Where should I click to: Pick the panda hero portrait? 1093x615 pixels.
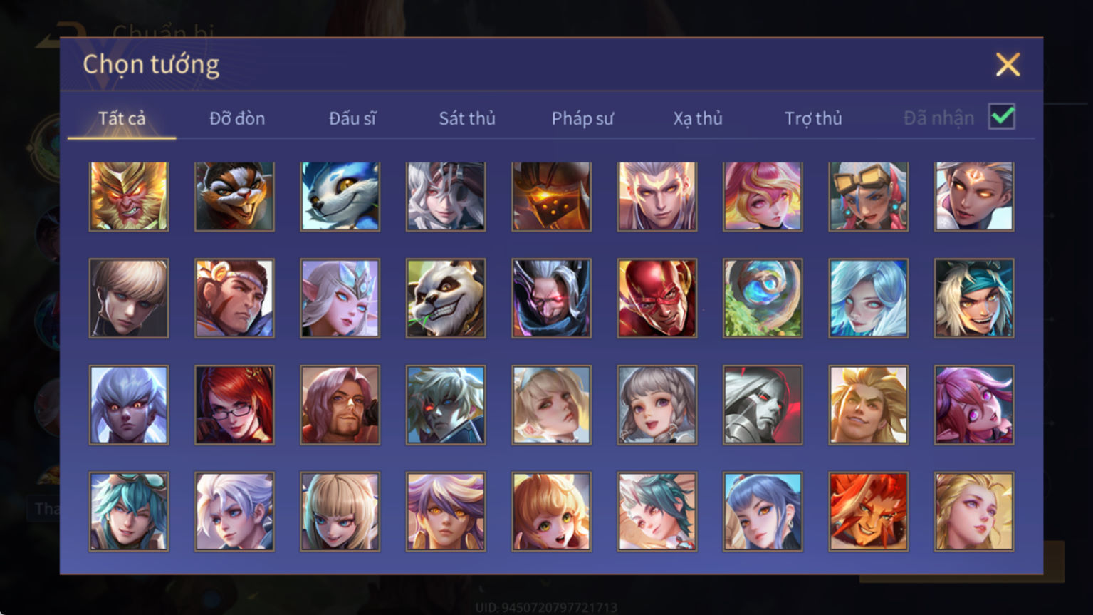pos(446,298)
